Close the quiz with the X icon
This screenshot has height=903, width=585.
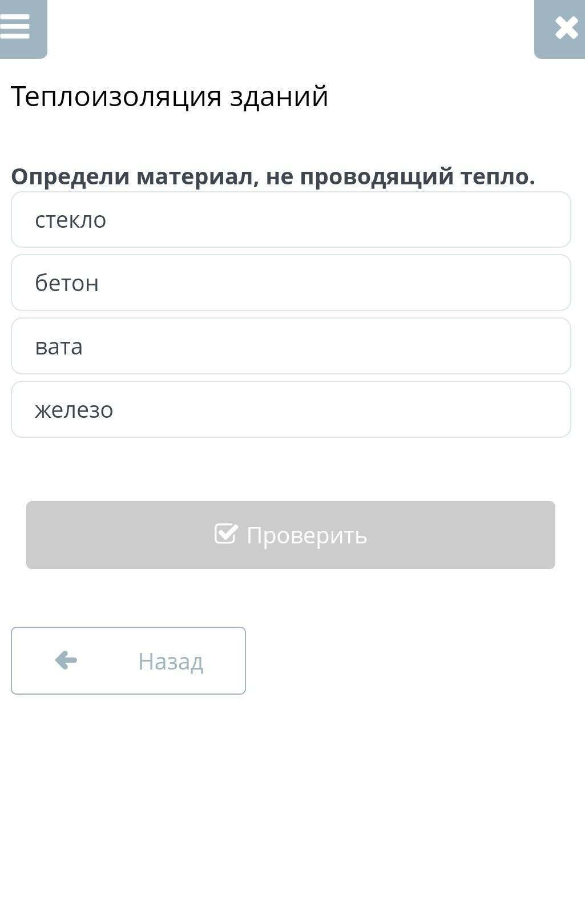(x=566, y=27)
